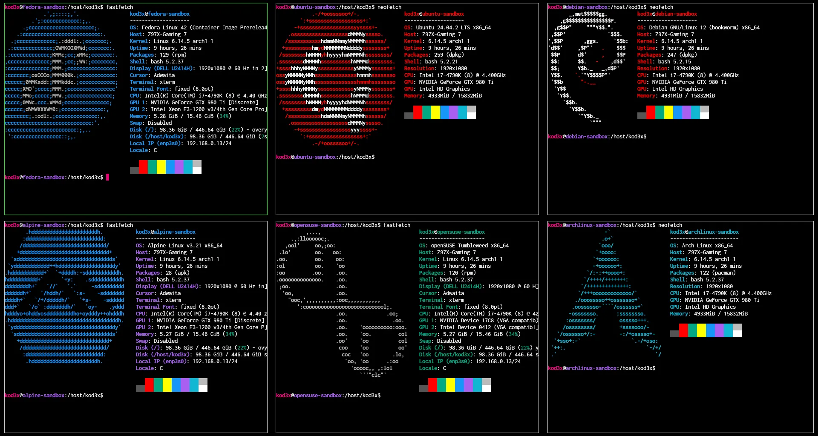Click 'kod3x@archlinux-sandbox' neofetch title header
The width and height of the screenshot is (818, 436).
[705, 232]
